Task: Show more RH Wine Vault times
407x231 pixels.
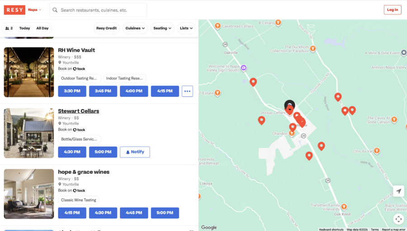Action: (x=187, y=91)
